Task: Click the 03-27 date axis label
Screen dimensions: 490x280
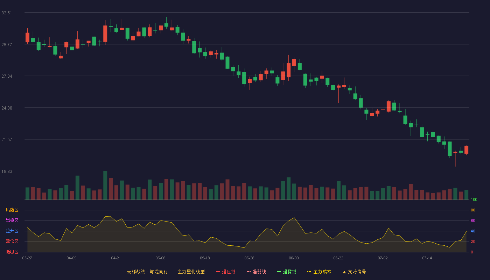Action: click(x=27, y=258)
